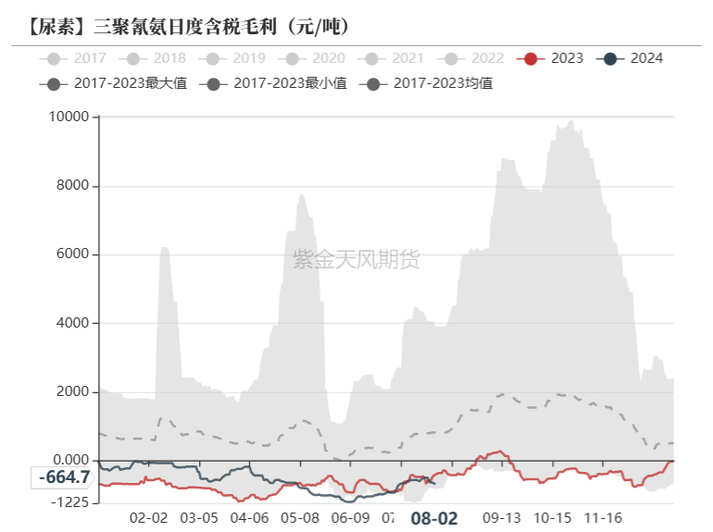
Task: Click the 02-02 x-axis date label
Action: tap(149, 518)
